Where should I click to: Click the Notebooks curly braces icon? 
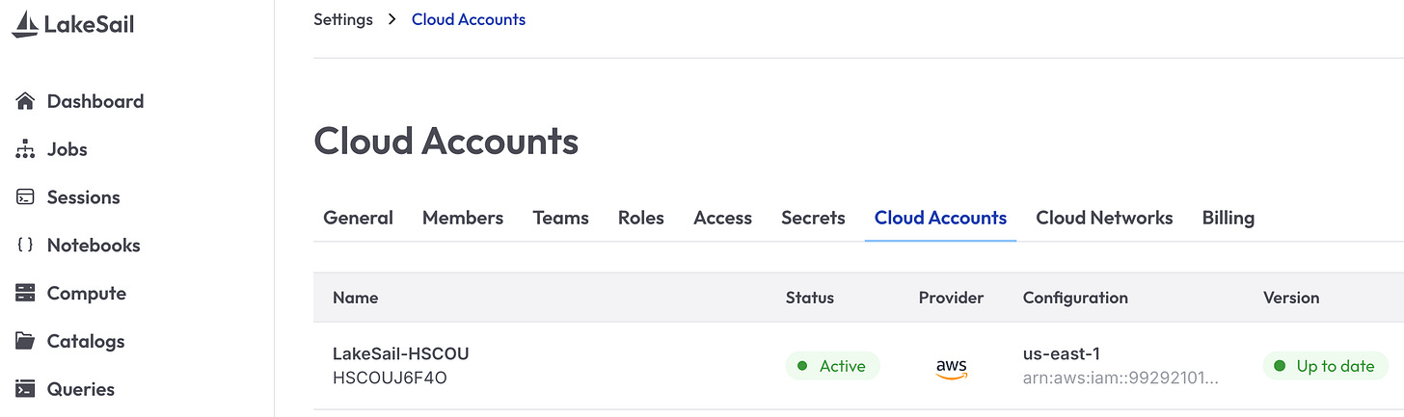pos(26,245)
